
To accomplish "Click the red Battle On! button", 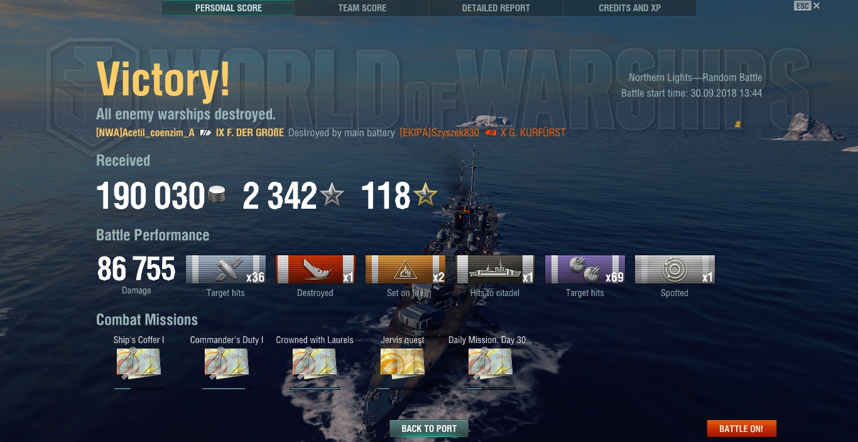I will point(741,429).
